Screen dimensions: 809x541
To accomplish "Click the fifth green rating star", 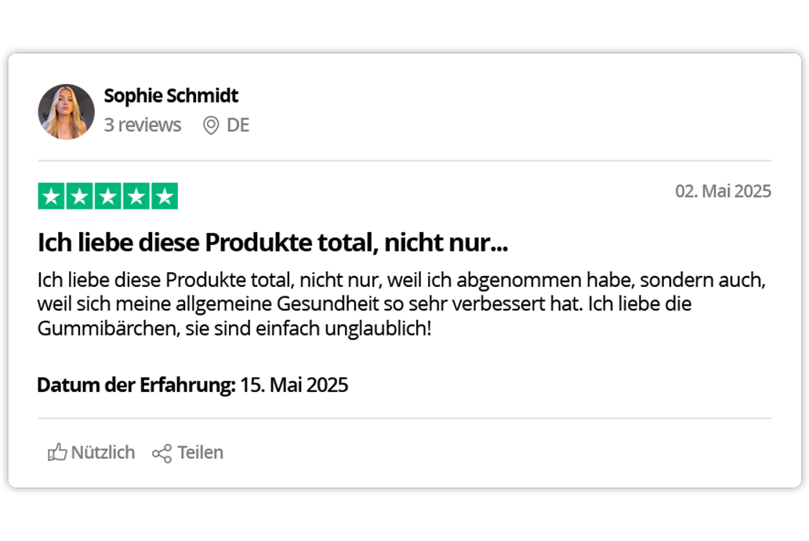I will (165, 196).
